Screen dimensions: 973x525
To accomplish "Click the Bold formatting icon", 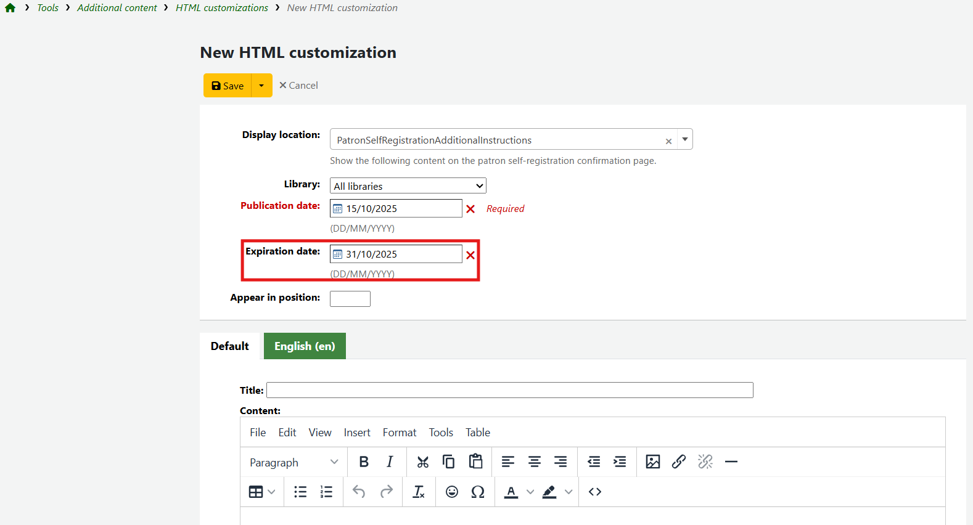I will point(364,462).
